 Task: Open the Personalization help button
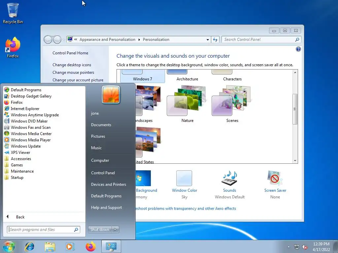pos(298,49)
